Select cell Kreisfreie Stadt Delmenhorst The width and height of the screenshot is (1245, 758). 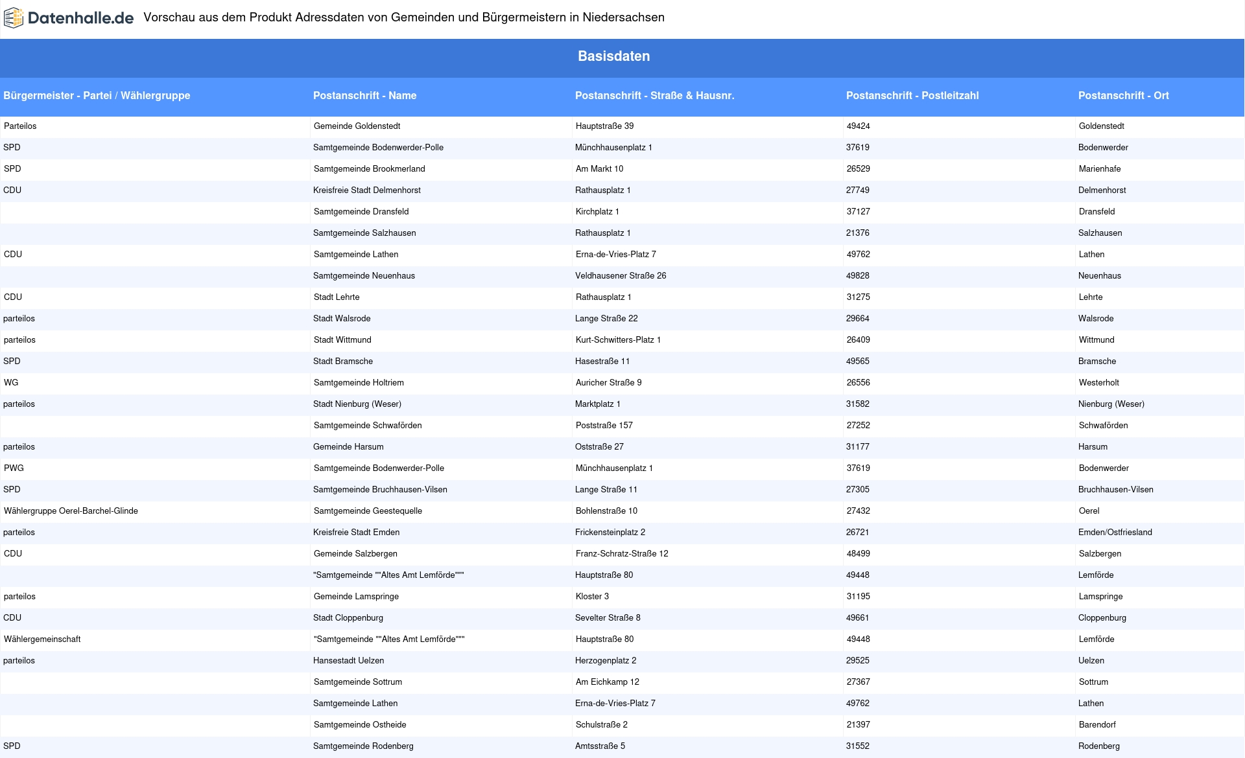(366, 190)
